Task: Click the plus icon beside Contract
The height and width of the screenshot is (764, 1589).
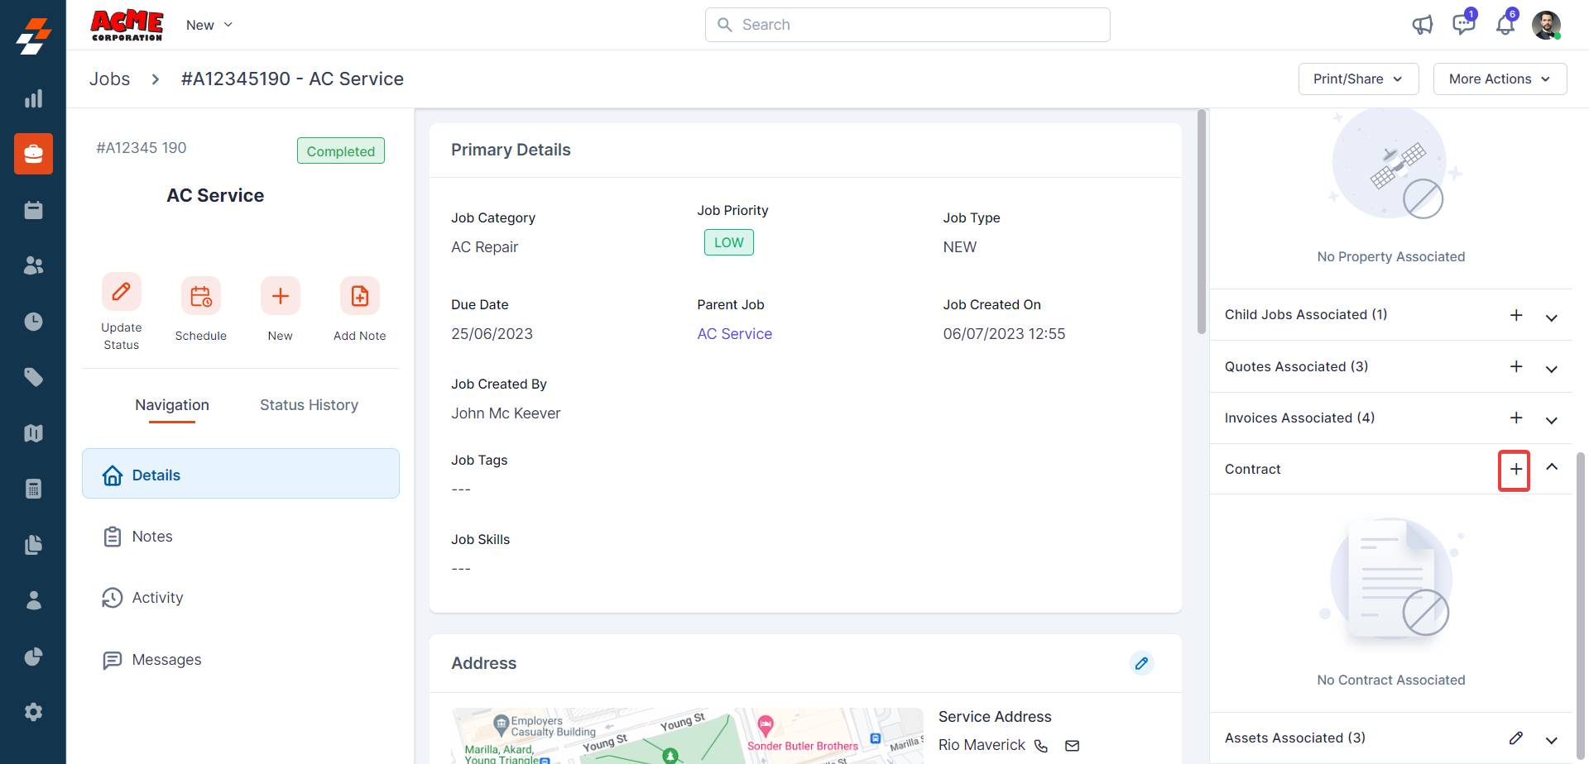Action: click(x=1515, y=470)
